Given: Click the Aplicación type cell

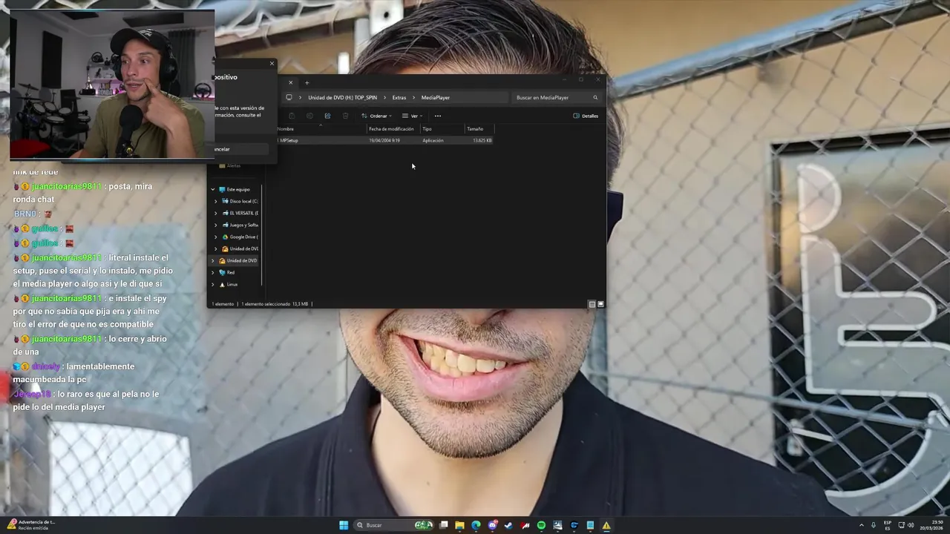Looking at the screenshot, I should coord(433,140).
